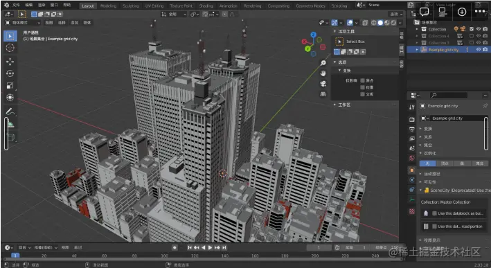491x268 pixels.
Task: Select the 顶点 instancing button
Action: [x=445, y=163]
